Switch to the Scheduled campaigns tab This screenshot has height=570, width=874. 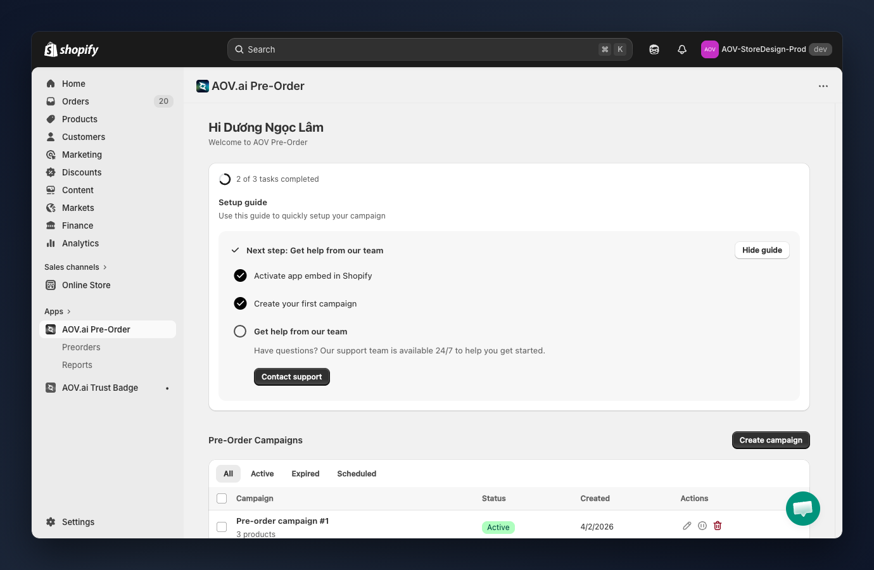(x=357, y=474)
